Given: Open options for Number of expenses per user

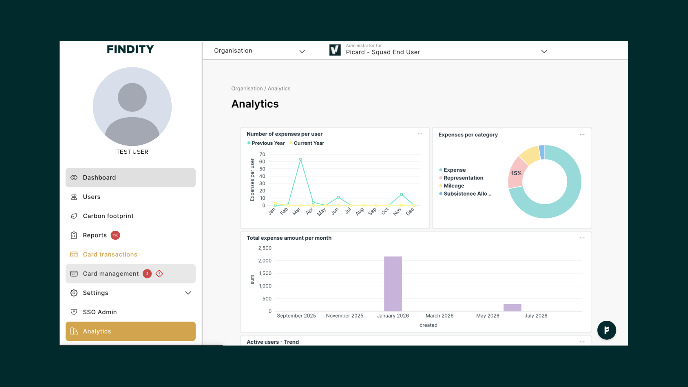Looking at the screenshot, I should pos(420,134).
